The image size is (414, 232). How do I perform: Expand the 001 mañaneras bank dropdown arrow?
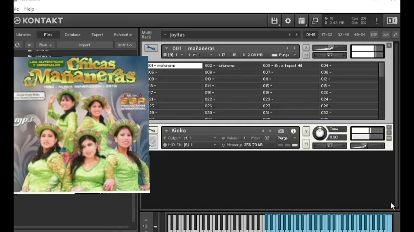pyautogui.click(x=166, y=48)
